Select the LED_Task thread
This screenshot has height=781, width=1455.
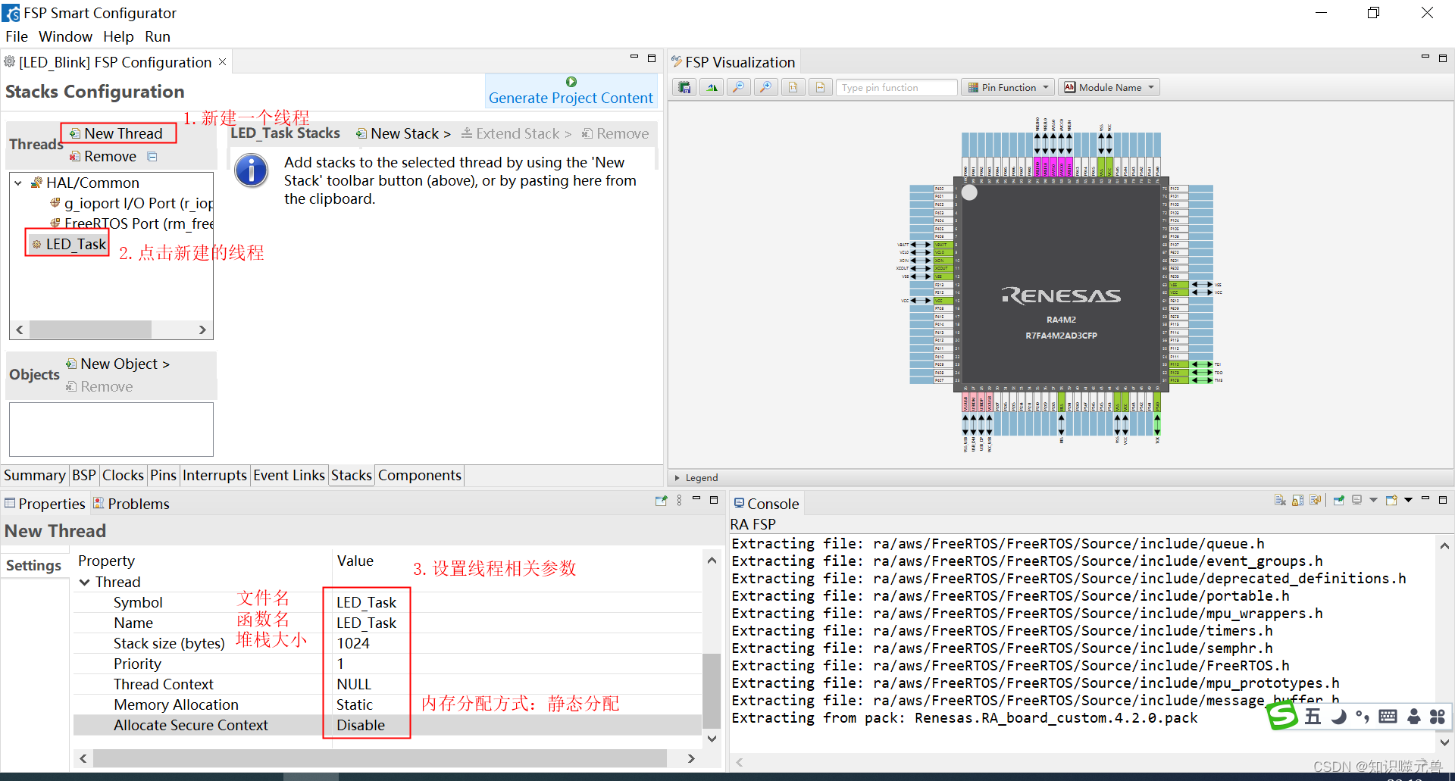[68, 244]
